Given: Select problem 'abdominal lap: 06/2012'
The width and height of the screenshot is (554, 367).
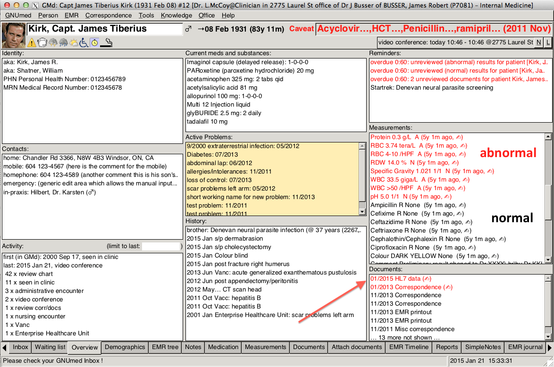Looking at the screenshot, I should point(219,163).
